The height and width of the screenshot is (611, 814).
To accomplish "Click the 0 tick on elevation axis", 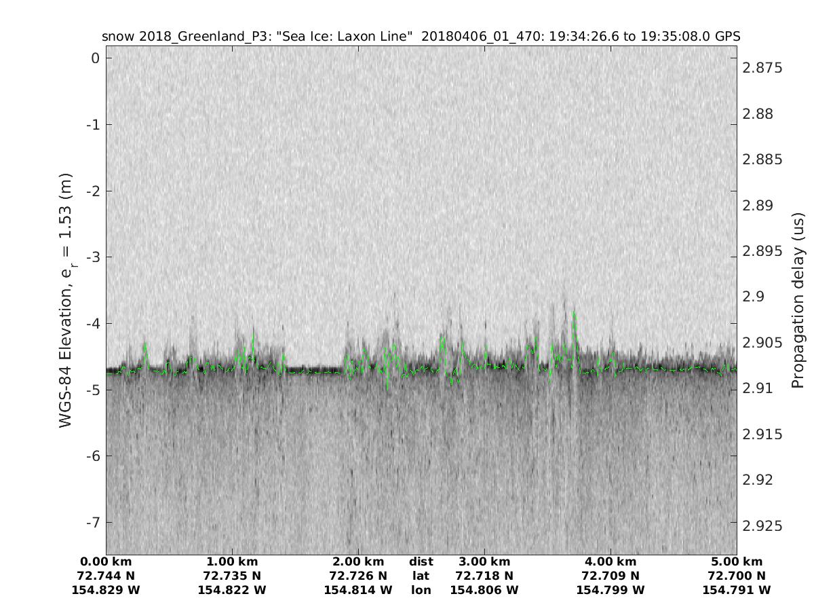I will (96, 58).
